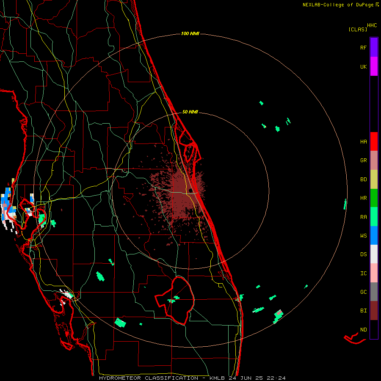This screenshot has height=381, width=381.
Task: Click the BD yellow legend swatch
Action: (x=374, y=179)
